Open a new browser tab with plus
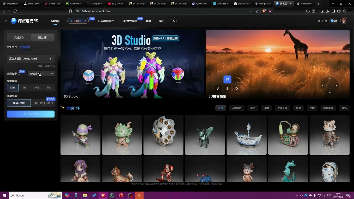 pos(318,4)
